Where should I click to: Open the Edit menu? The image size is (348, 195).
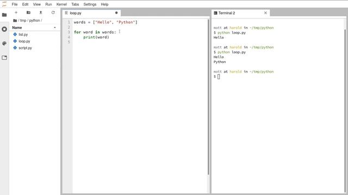25,4
